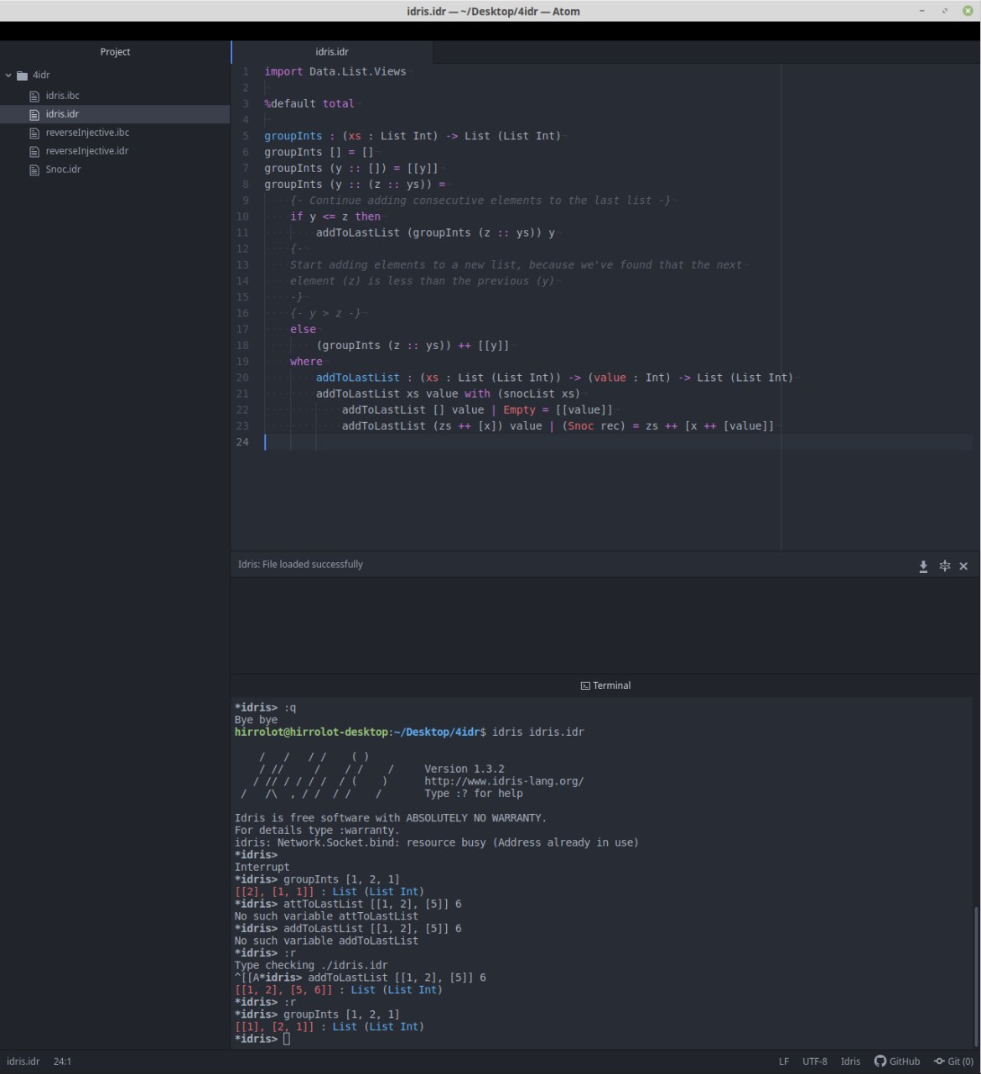This screenshot has height=1074, width=981.
Task: Change grammar via Idris status item
Action: 851,1061
